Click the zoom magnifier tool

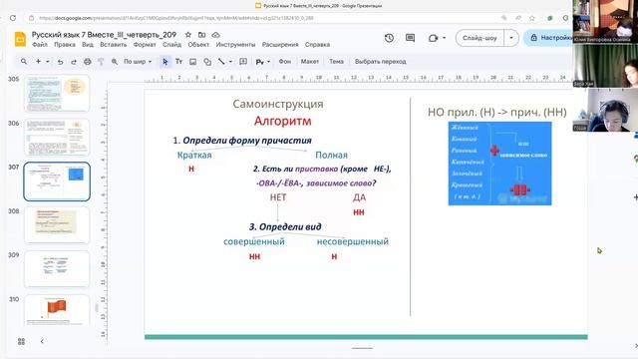click(115, 62)
